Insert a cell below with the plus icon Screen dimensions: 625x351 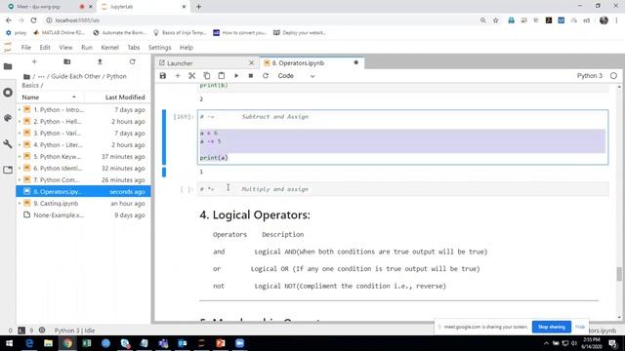178,76
